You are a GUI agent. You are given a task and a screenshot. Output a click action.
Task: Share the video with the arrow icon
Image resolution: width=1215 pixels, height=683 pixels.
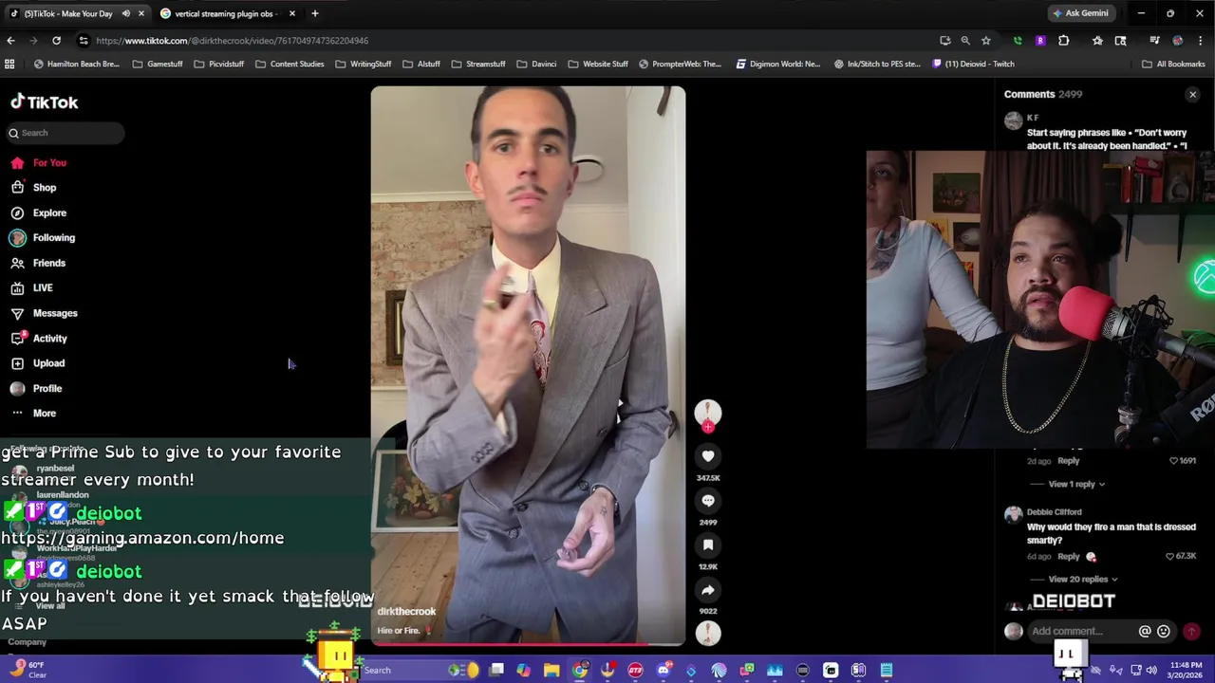708,590
